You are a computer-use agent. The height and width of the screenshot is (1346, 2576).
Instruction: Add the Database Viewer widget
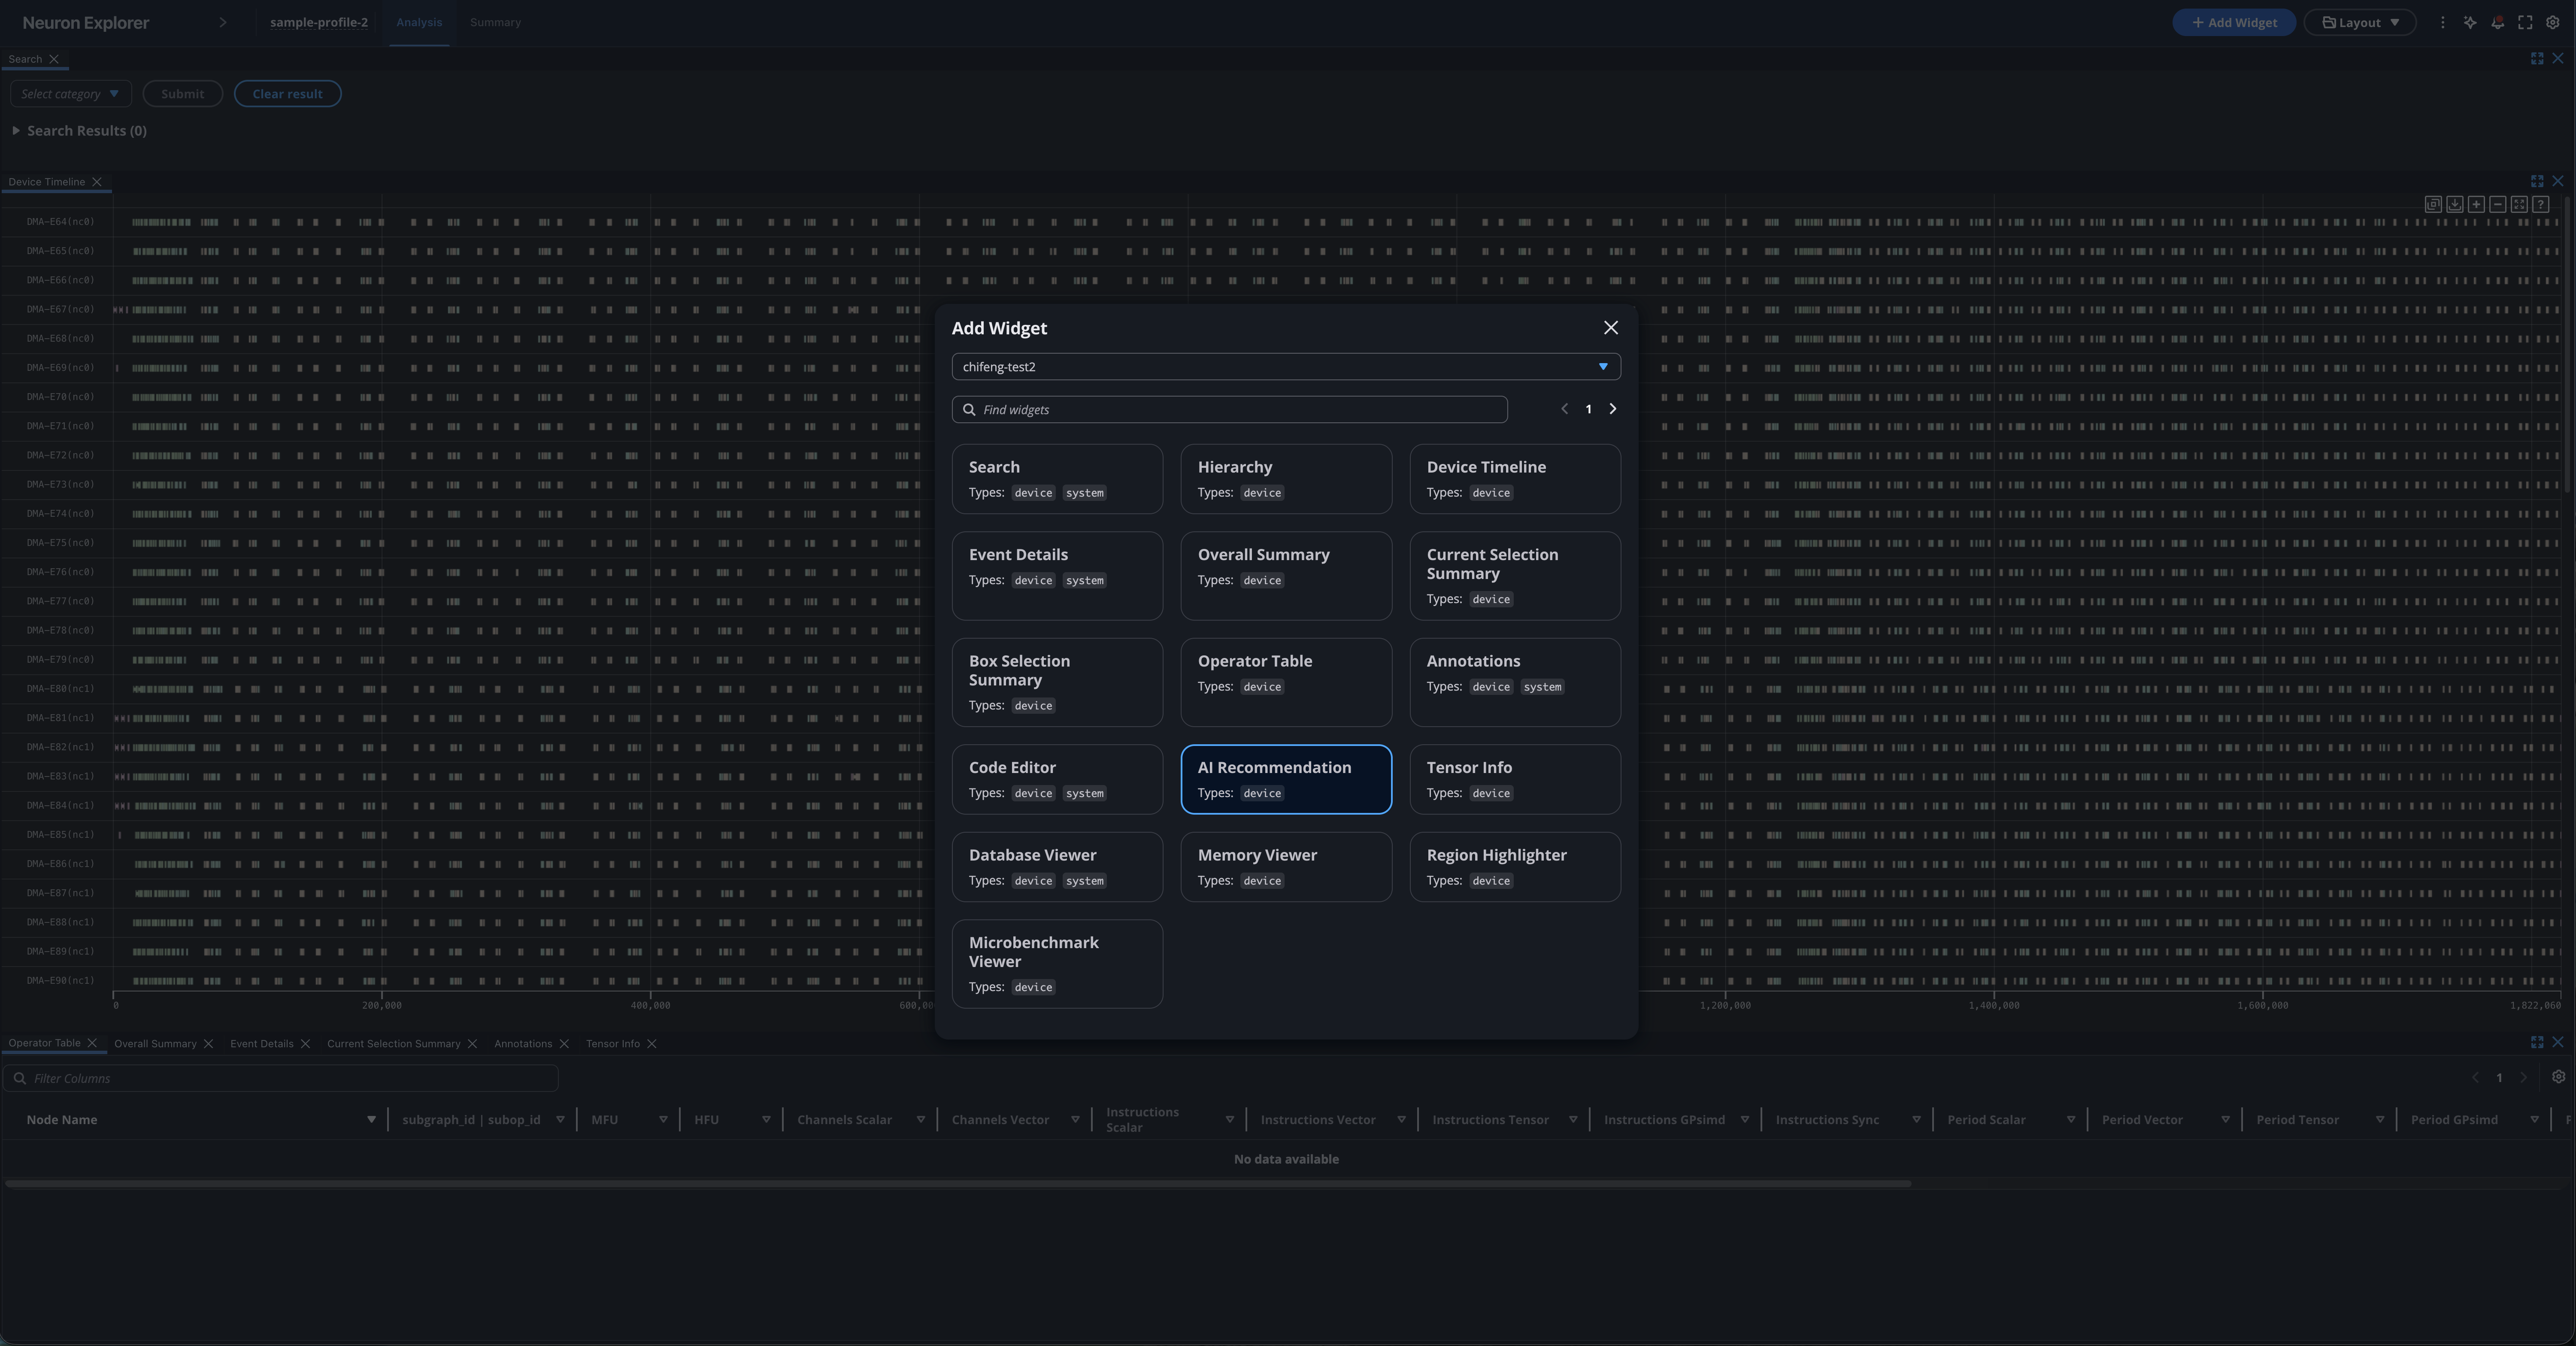click(1057, 867)
